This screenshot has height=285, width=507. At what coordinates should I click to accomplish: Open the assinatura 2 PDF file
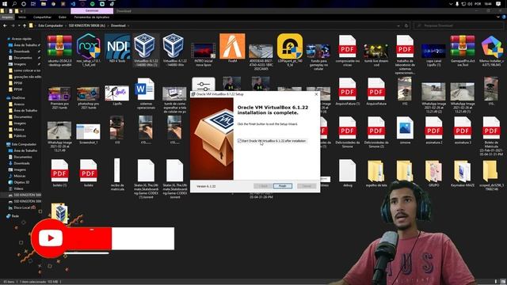[x=433, y=128]
